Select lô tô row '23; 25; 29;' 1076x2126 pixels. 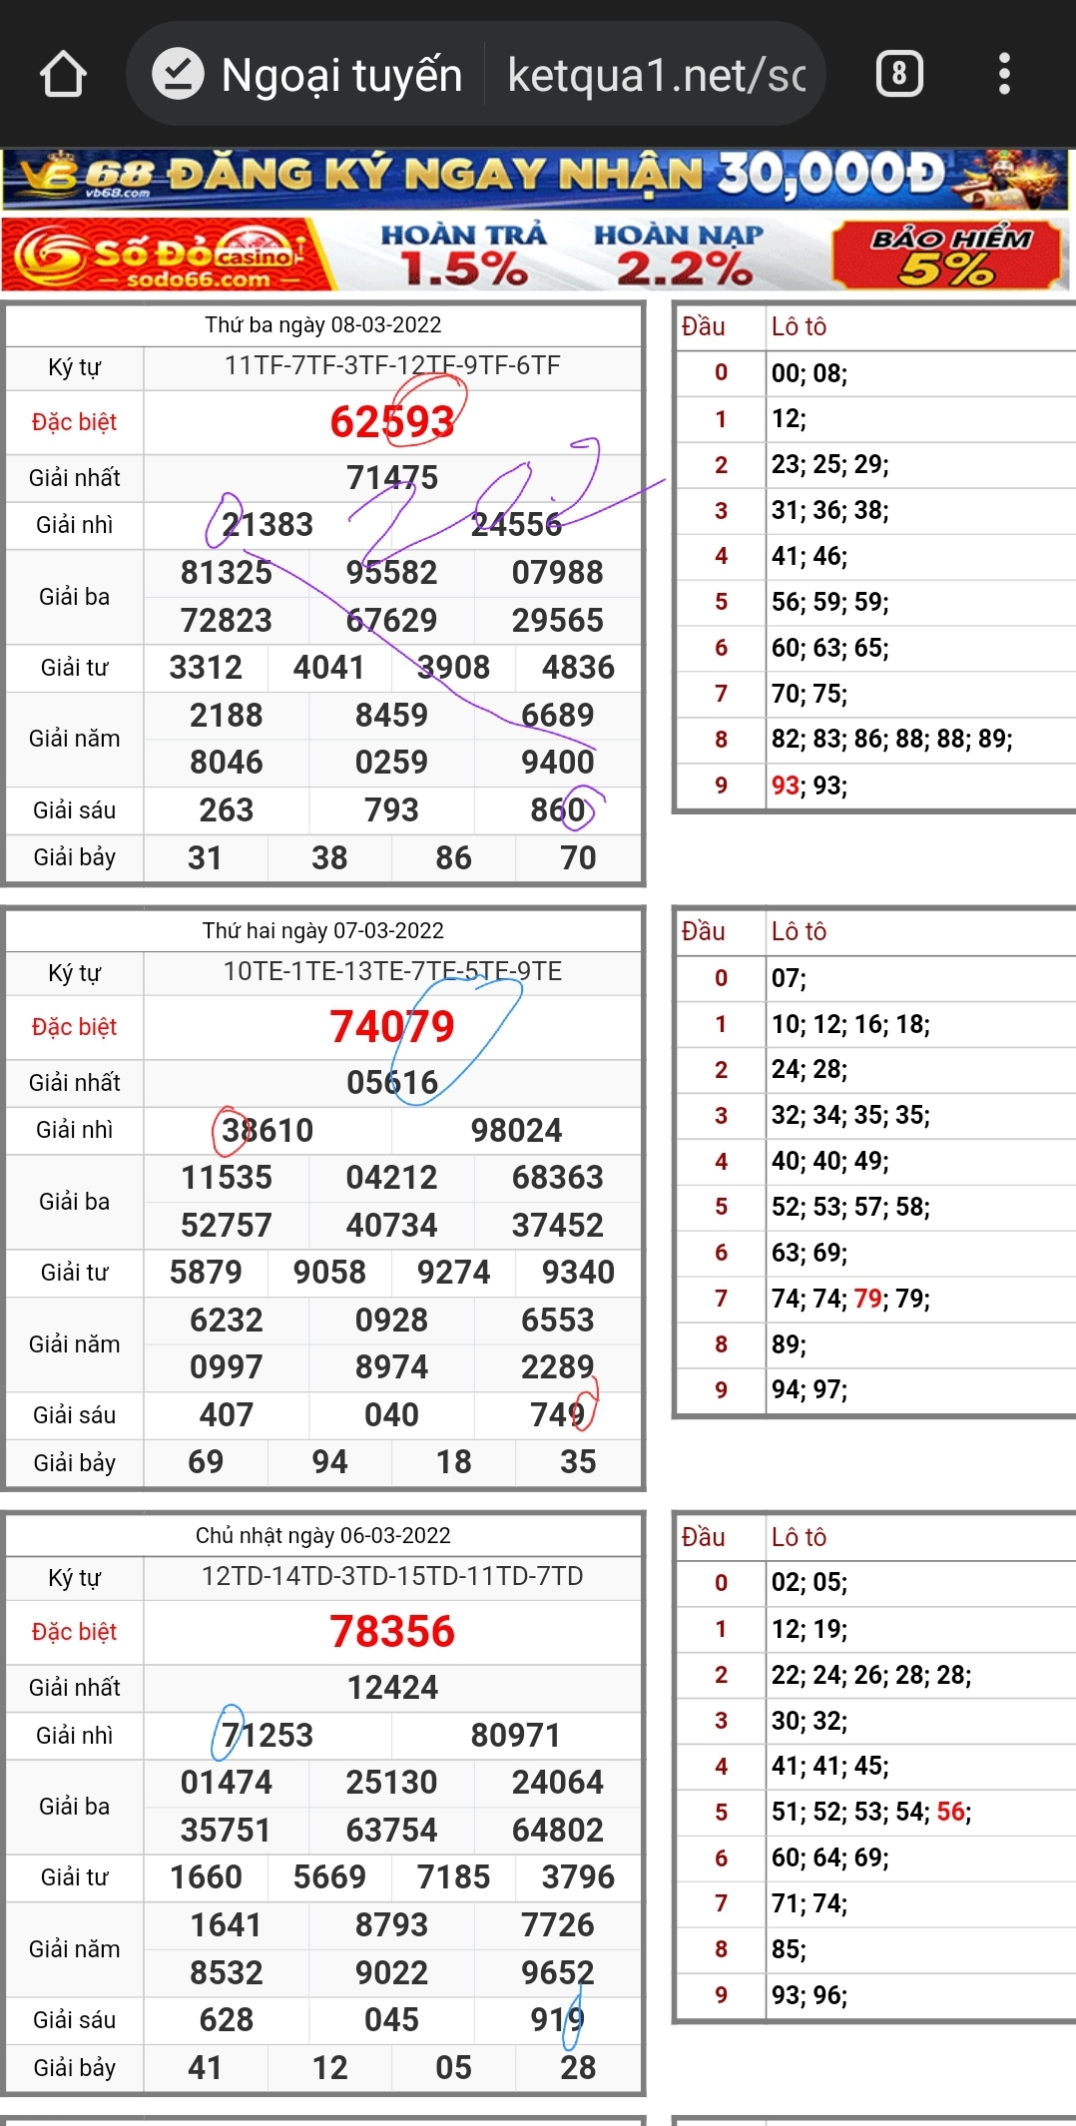(x=829, y=464)
